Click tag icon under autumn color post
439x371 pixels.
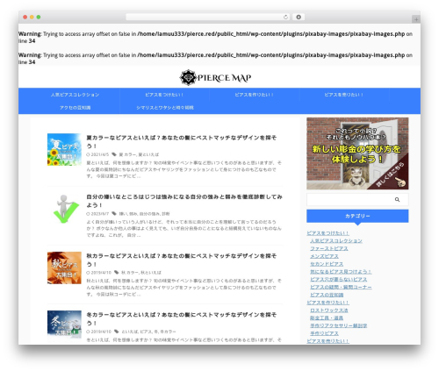[116, 273]
